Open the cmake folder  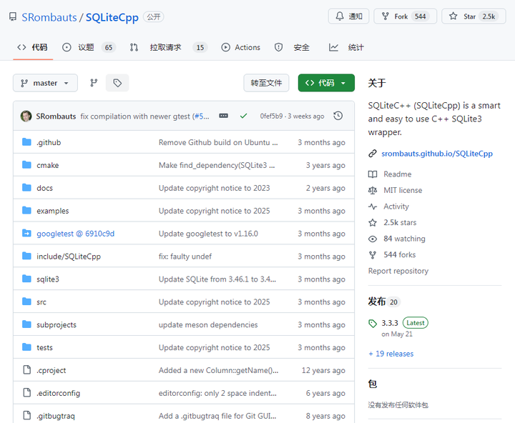click(x=48, y=165)
